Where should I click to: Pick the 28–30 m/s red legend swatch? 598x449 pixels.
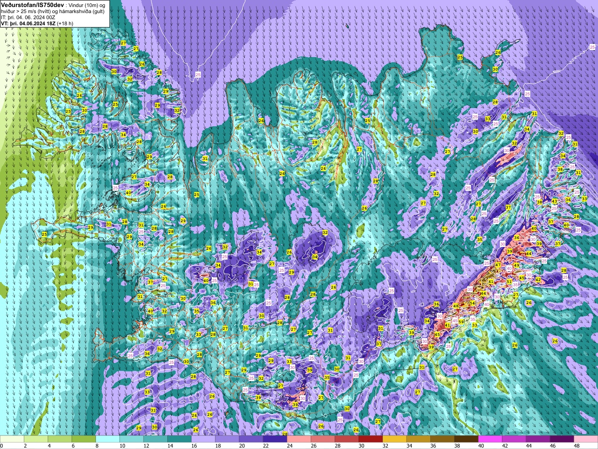346,439
